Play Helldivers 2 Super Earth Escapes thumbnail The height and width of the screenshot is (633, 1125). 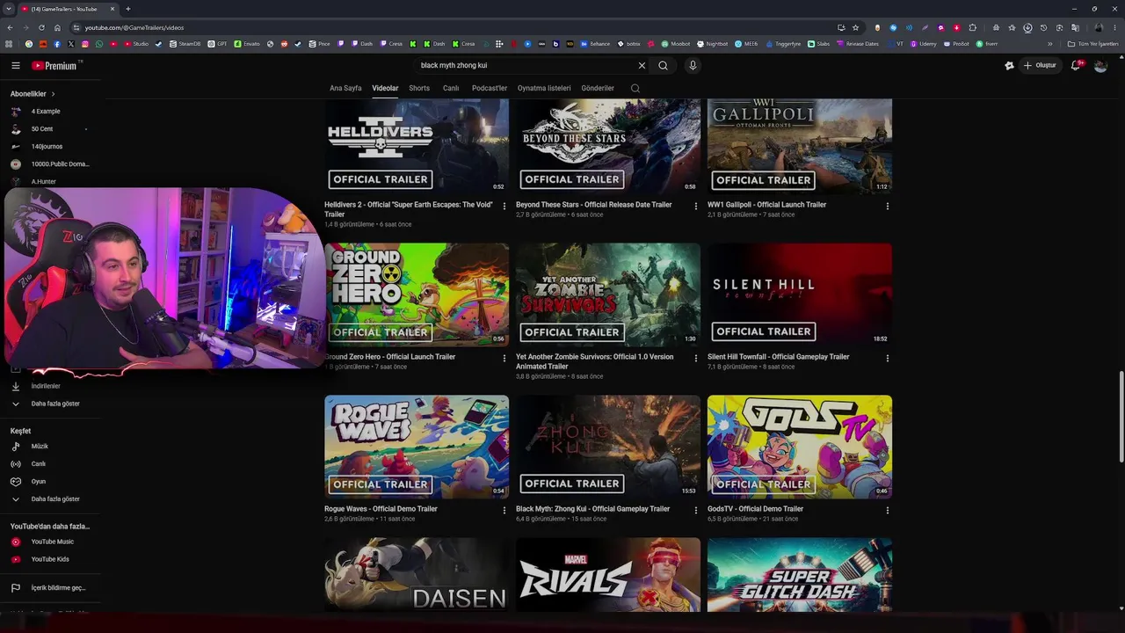click(x=417, y=146)
